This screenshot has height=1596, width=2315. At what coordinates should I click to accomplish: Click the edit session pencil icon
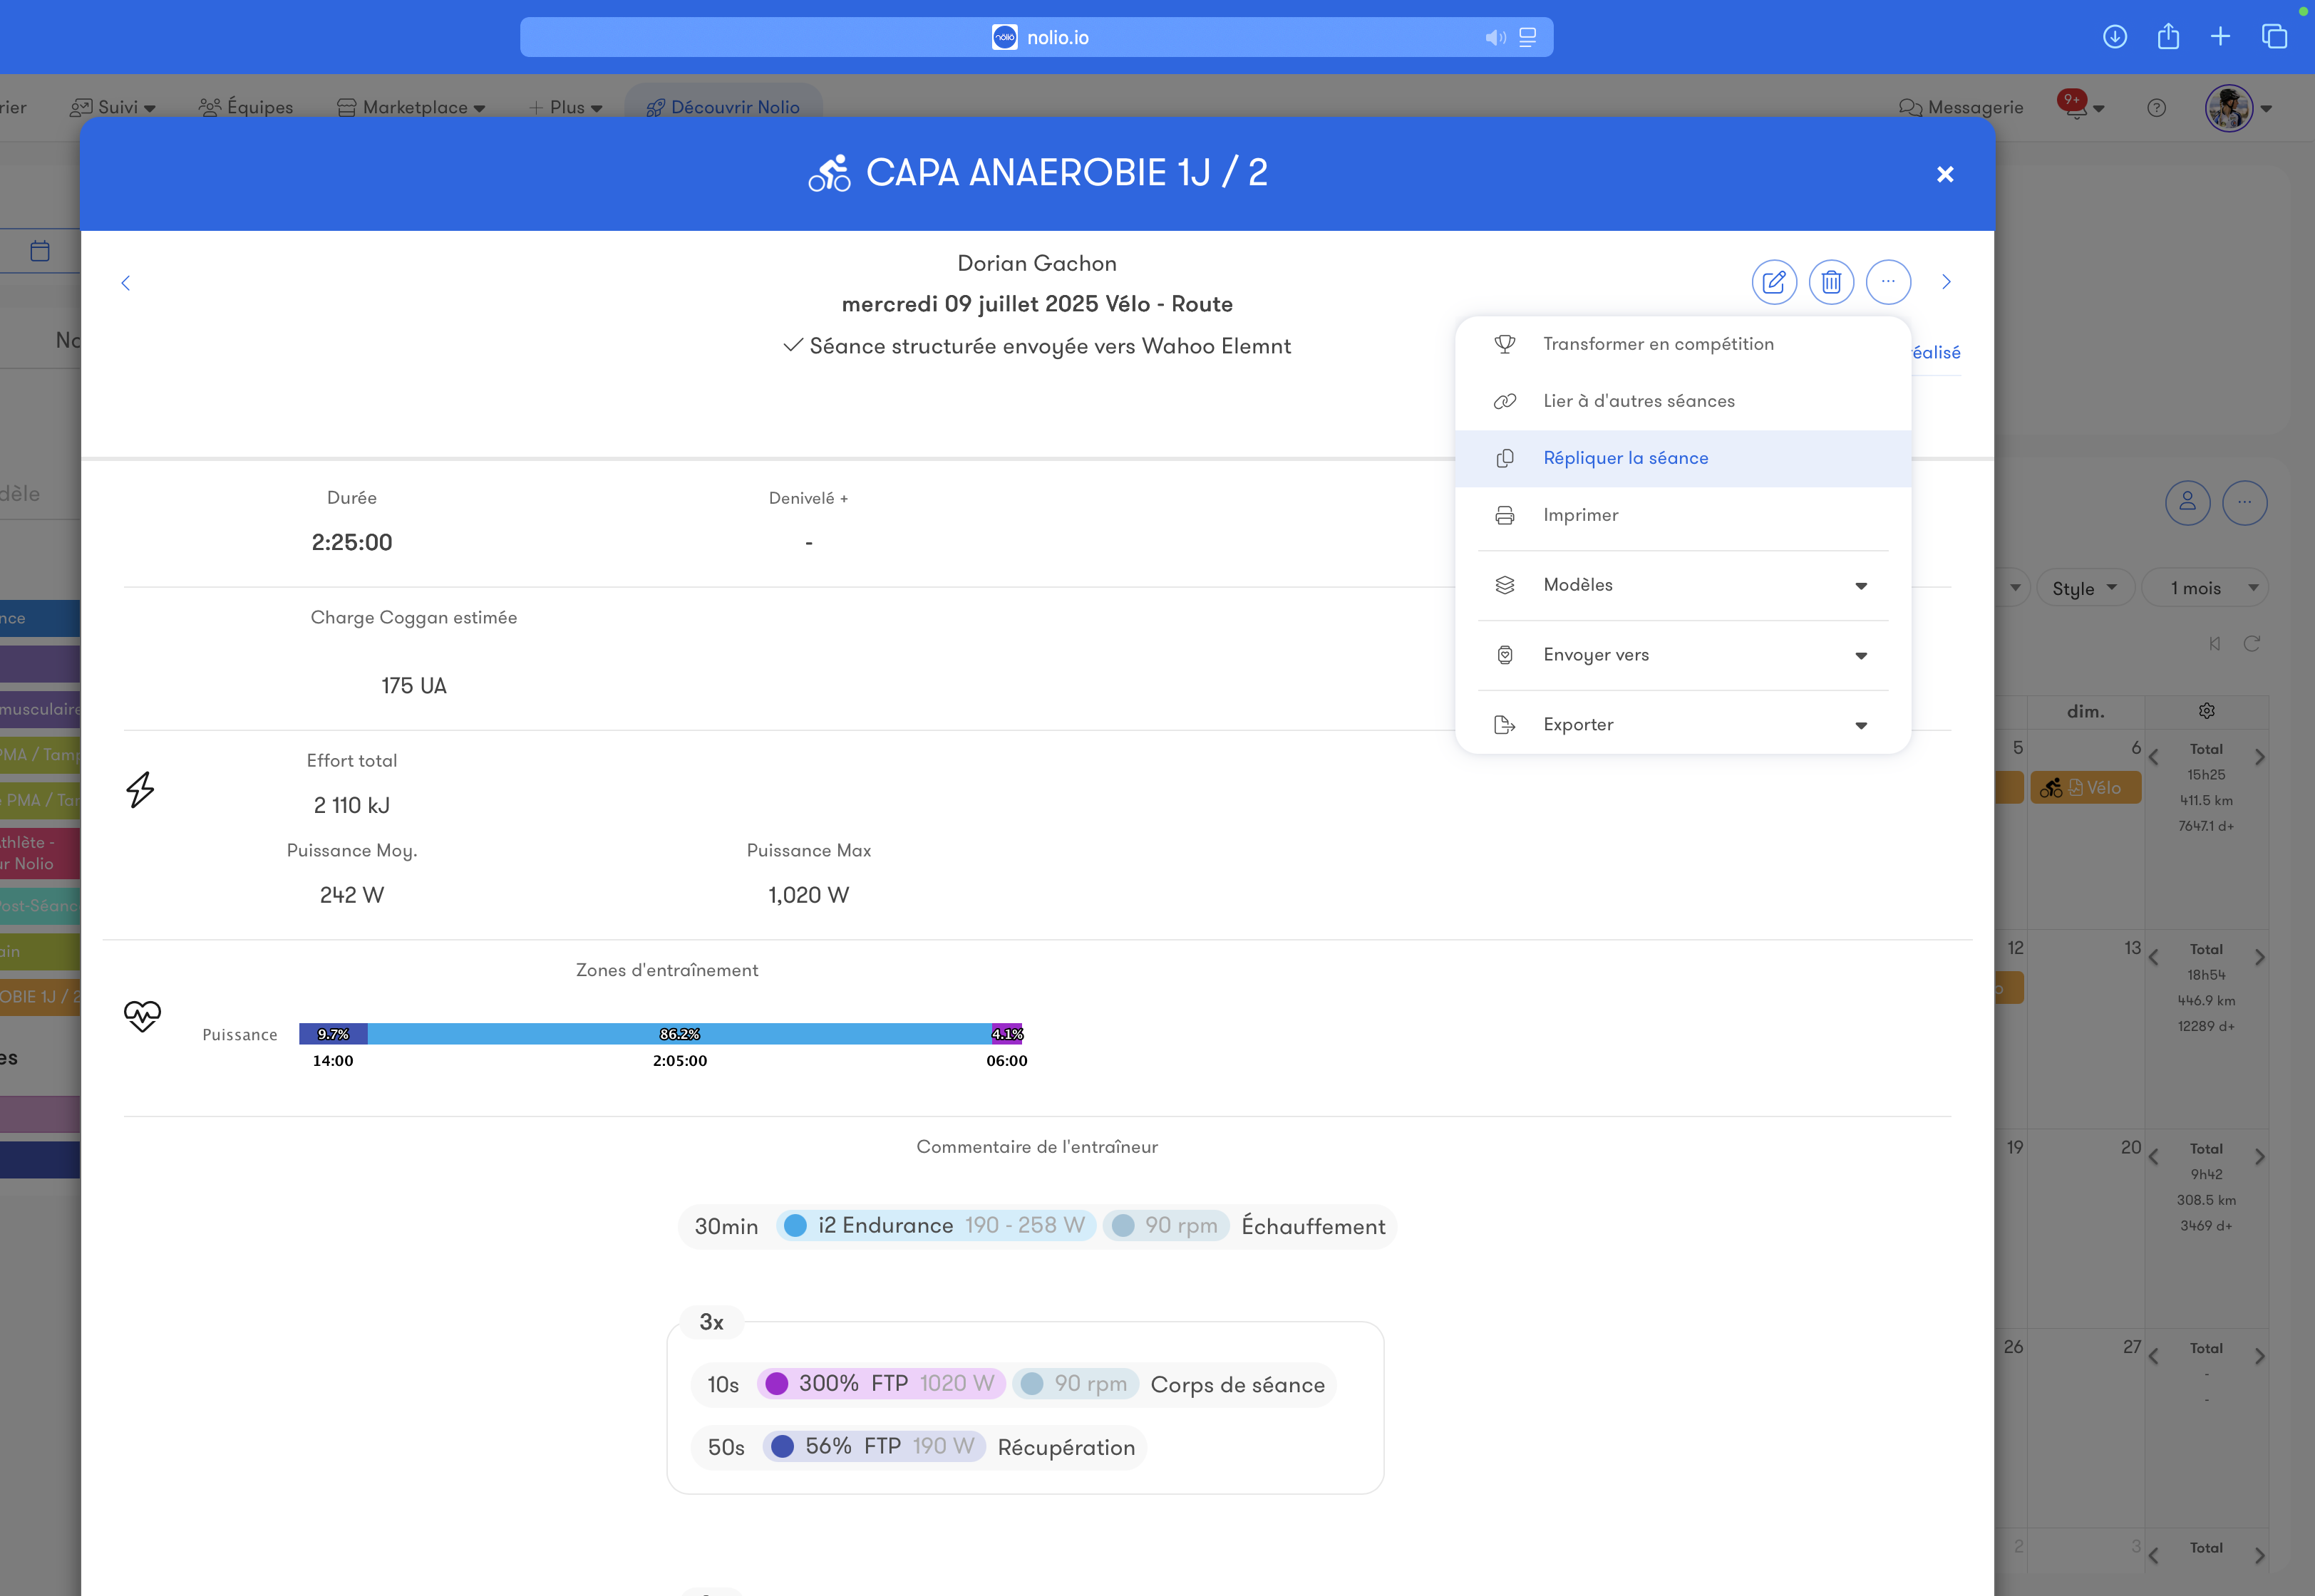click(x=1774, y=282)
